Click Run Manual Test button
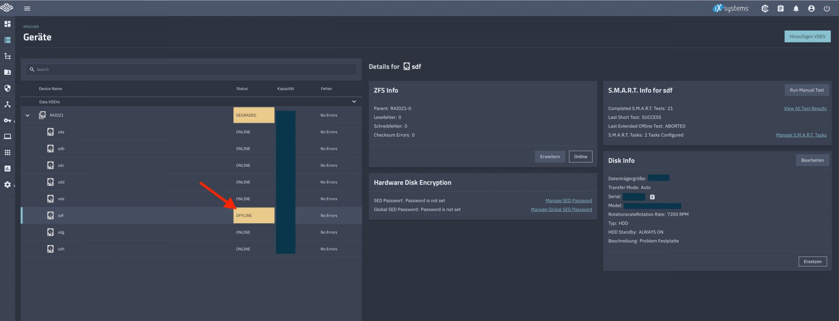The image size is (839, 321). (x=807, y=90)
